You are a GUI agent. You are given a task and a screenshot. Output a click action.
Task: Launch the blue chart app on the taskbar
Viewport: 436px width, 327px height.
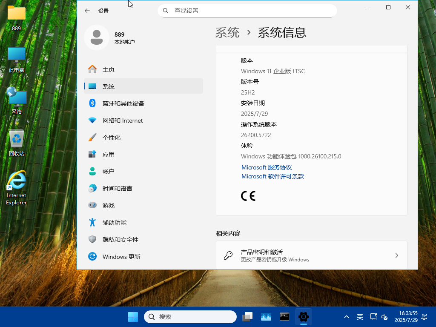(x=266, y=317)
